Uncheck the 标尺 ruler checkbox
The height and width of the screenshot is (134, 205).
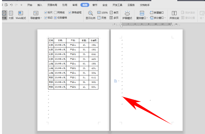tap(46, 12)
